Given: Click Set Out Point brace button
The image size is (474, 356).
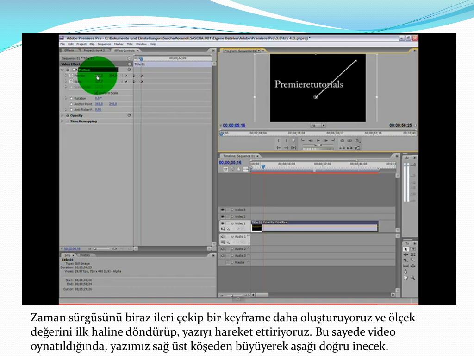Looking at the screenshot, I should click(x=286, y=140).
